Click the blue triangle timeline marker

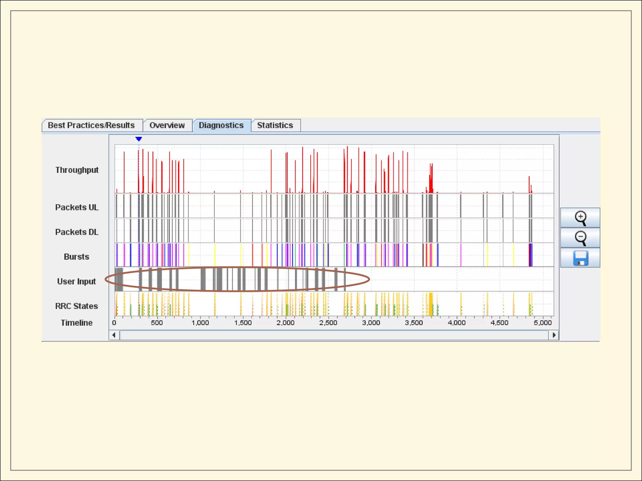click(139, 139)
